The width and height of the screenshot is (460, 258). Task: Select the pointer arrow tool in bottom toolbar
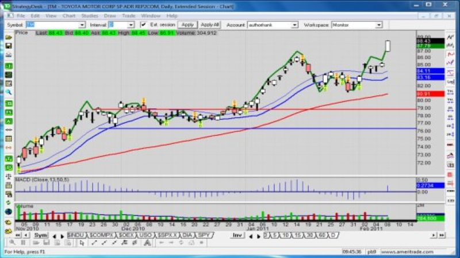[81, 243]
